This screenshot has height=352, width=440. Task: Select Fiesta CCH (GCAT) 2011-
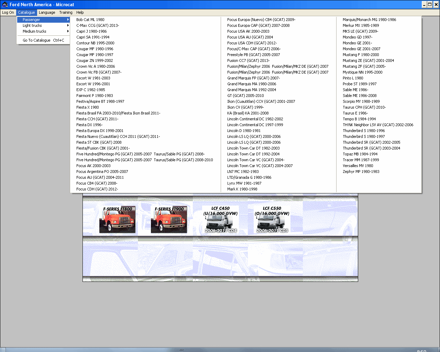(x=97, y=119)
